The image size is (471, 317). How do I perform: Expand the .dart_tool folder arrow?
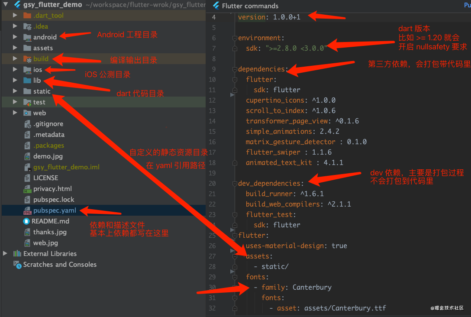tap(15, 15)
